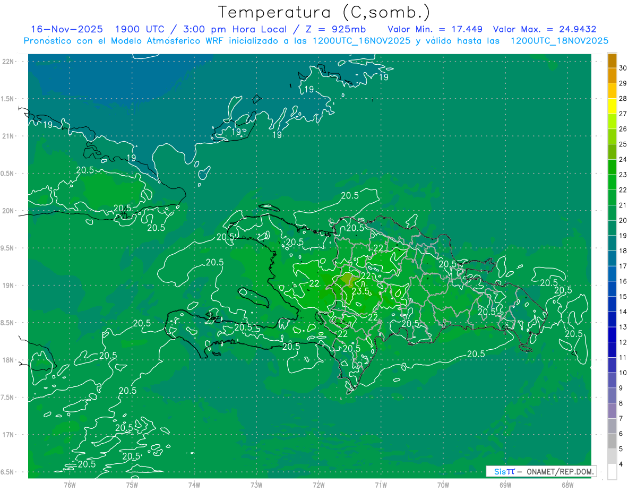
Task: Click the '68W' longitude axis label
Action: point(567,485)
